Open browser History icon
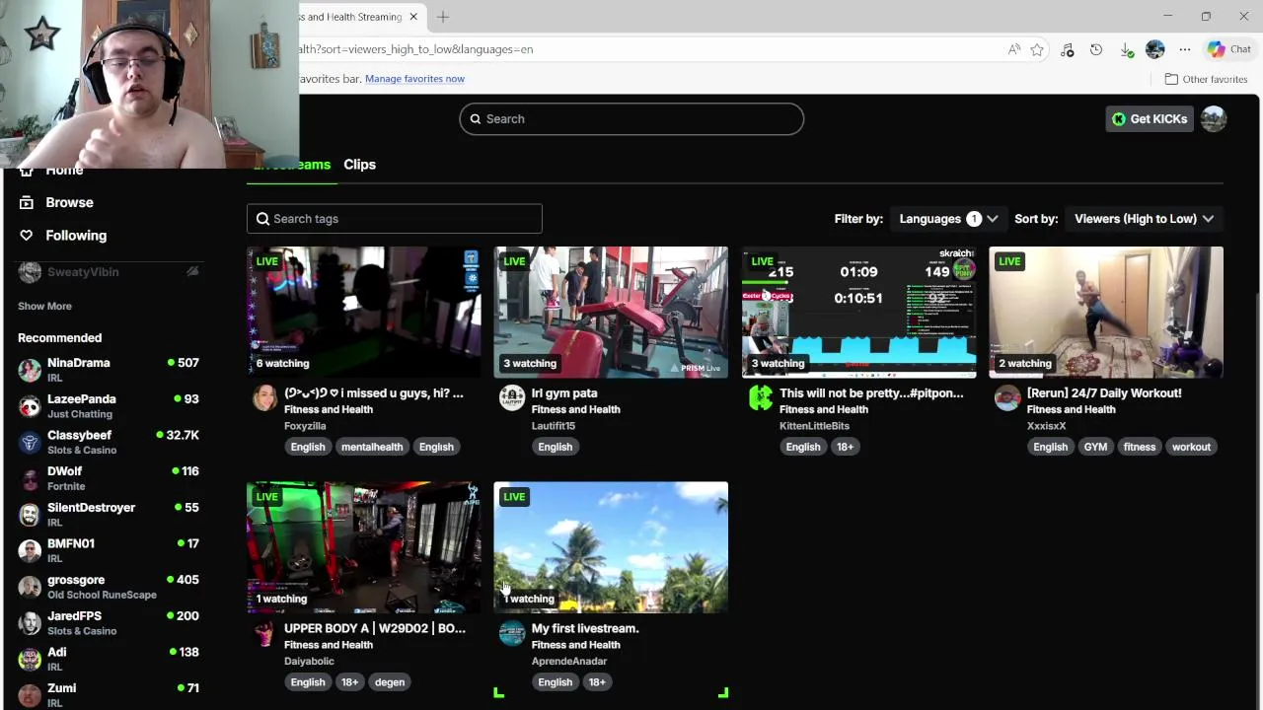The image size is (1263, 710). pyautogui.click(x=1096, y=49)
